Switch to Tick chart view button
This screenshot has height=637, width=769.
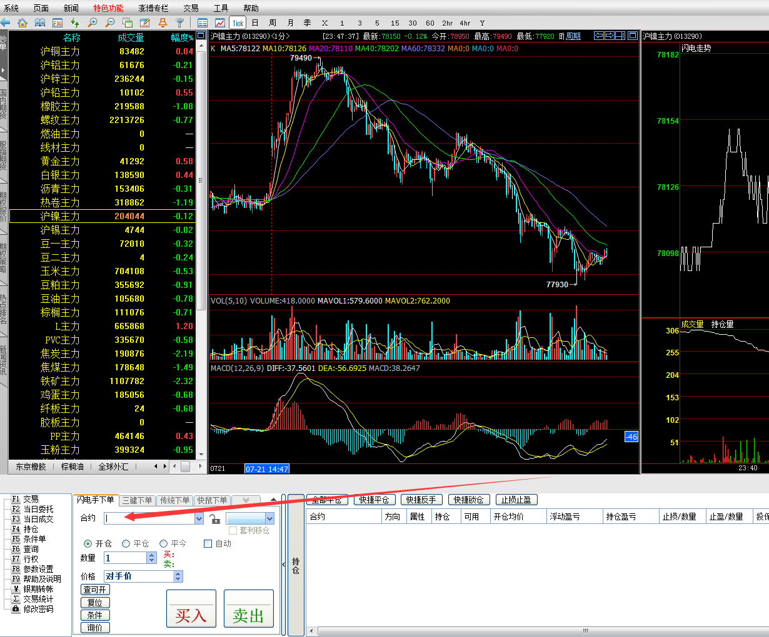238,23
